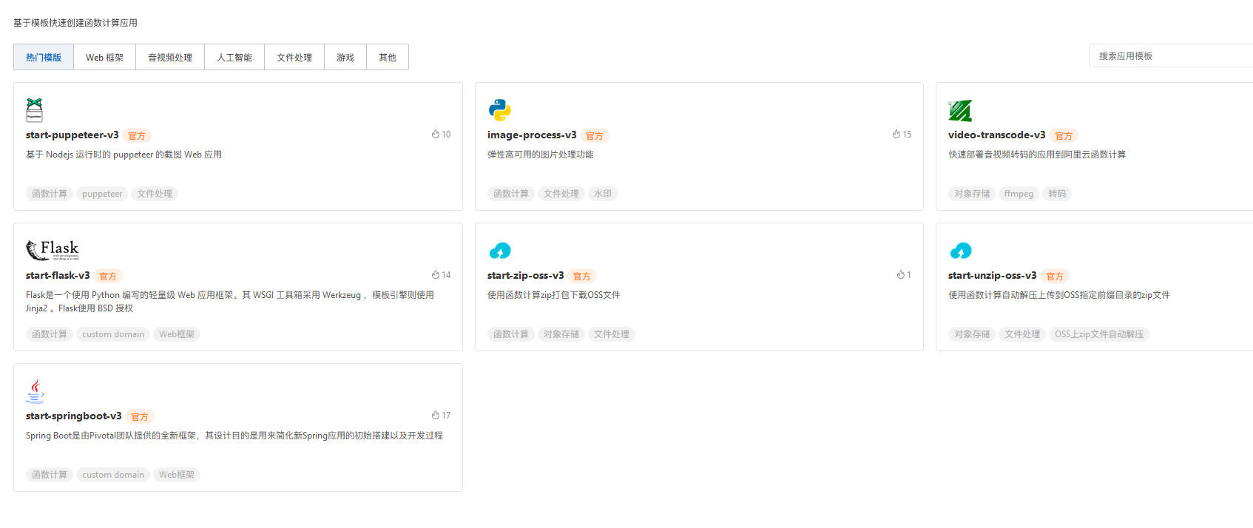Click the 官方 badge on image-process-v3
The height and width of the screenshot is (528, 1253).
pos(595,135)
